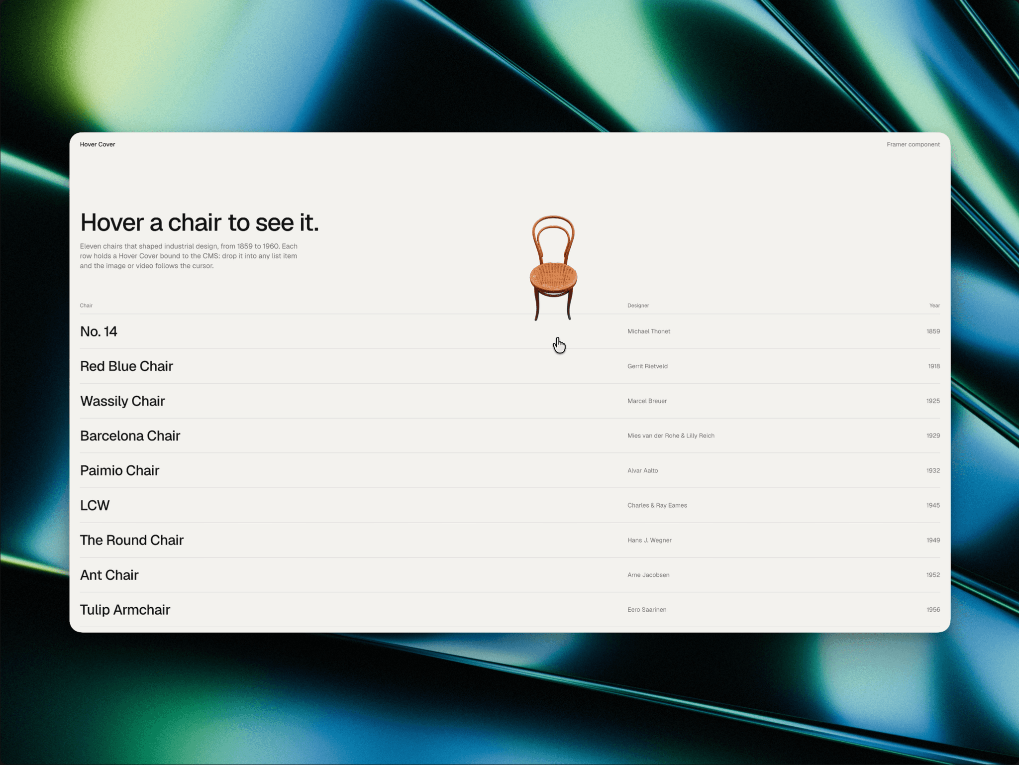Screen dimensions: 1019x765
Task: Click the Year column header
Action: [x=934, y=306]
